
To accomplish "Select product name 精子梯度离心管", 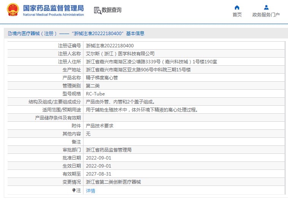I will [x=102, y=77].
